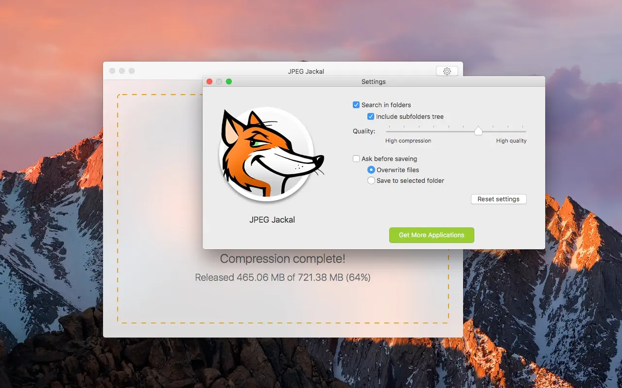Disable "Include subfolders tree" option

tap(371, 116)
